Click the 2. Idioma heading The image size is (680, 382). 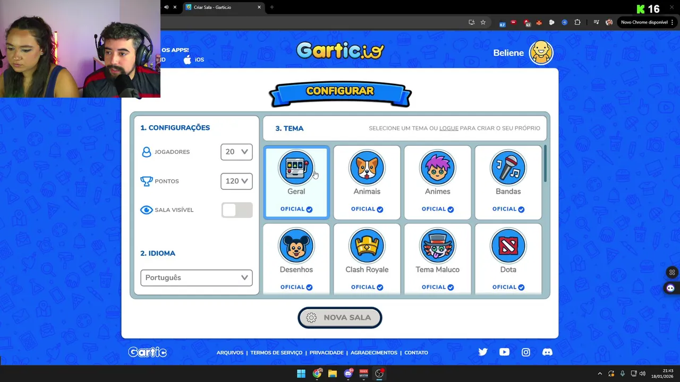(x=158, y=253)
